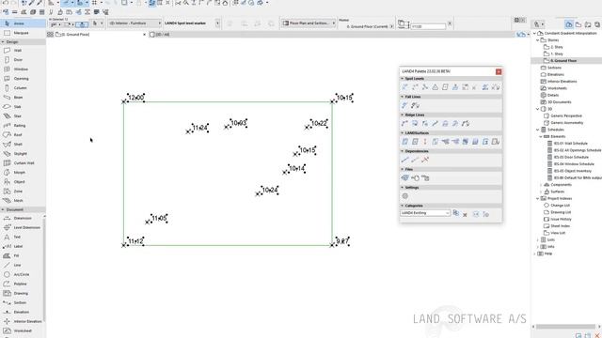Image resolution: width=602 pixels, height=338 pixels.
Task: Collapse the Ridge Lines section
Action: pyautogui.click(x=403, y=115)
